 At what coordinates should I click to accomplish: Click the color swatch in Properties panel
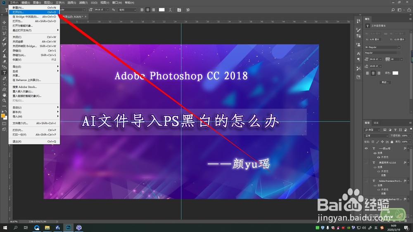click(395, 73)
